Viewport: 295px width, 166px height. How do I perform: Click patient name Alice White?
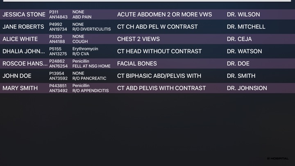20,39
